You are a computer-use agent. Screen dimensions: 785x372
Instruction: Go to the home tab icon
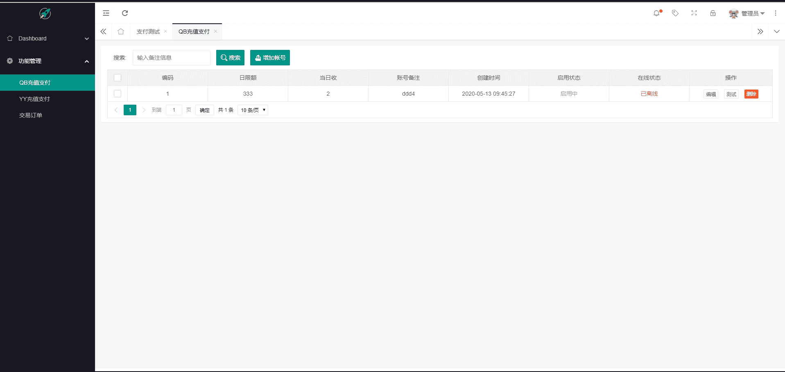point(121,31)
